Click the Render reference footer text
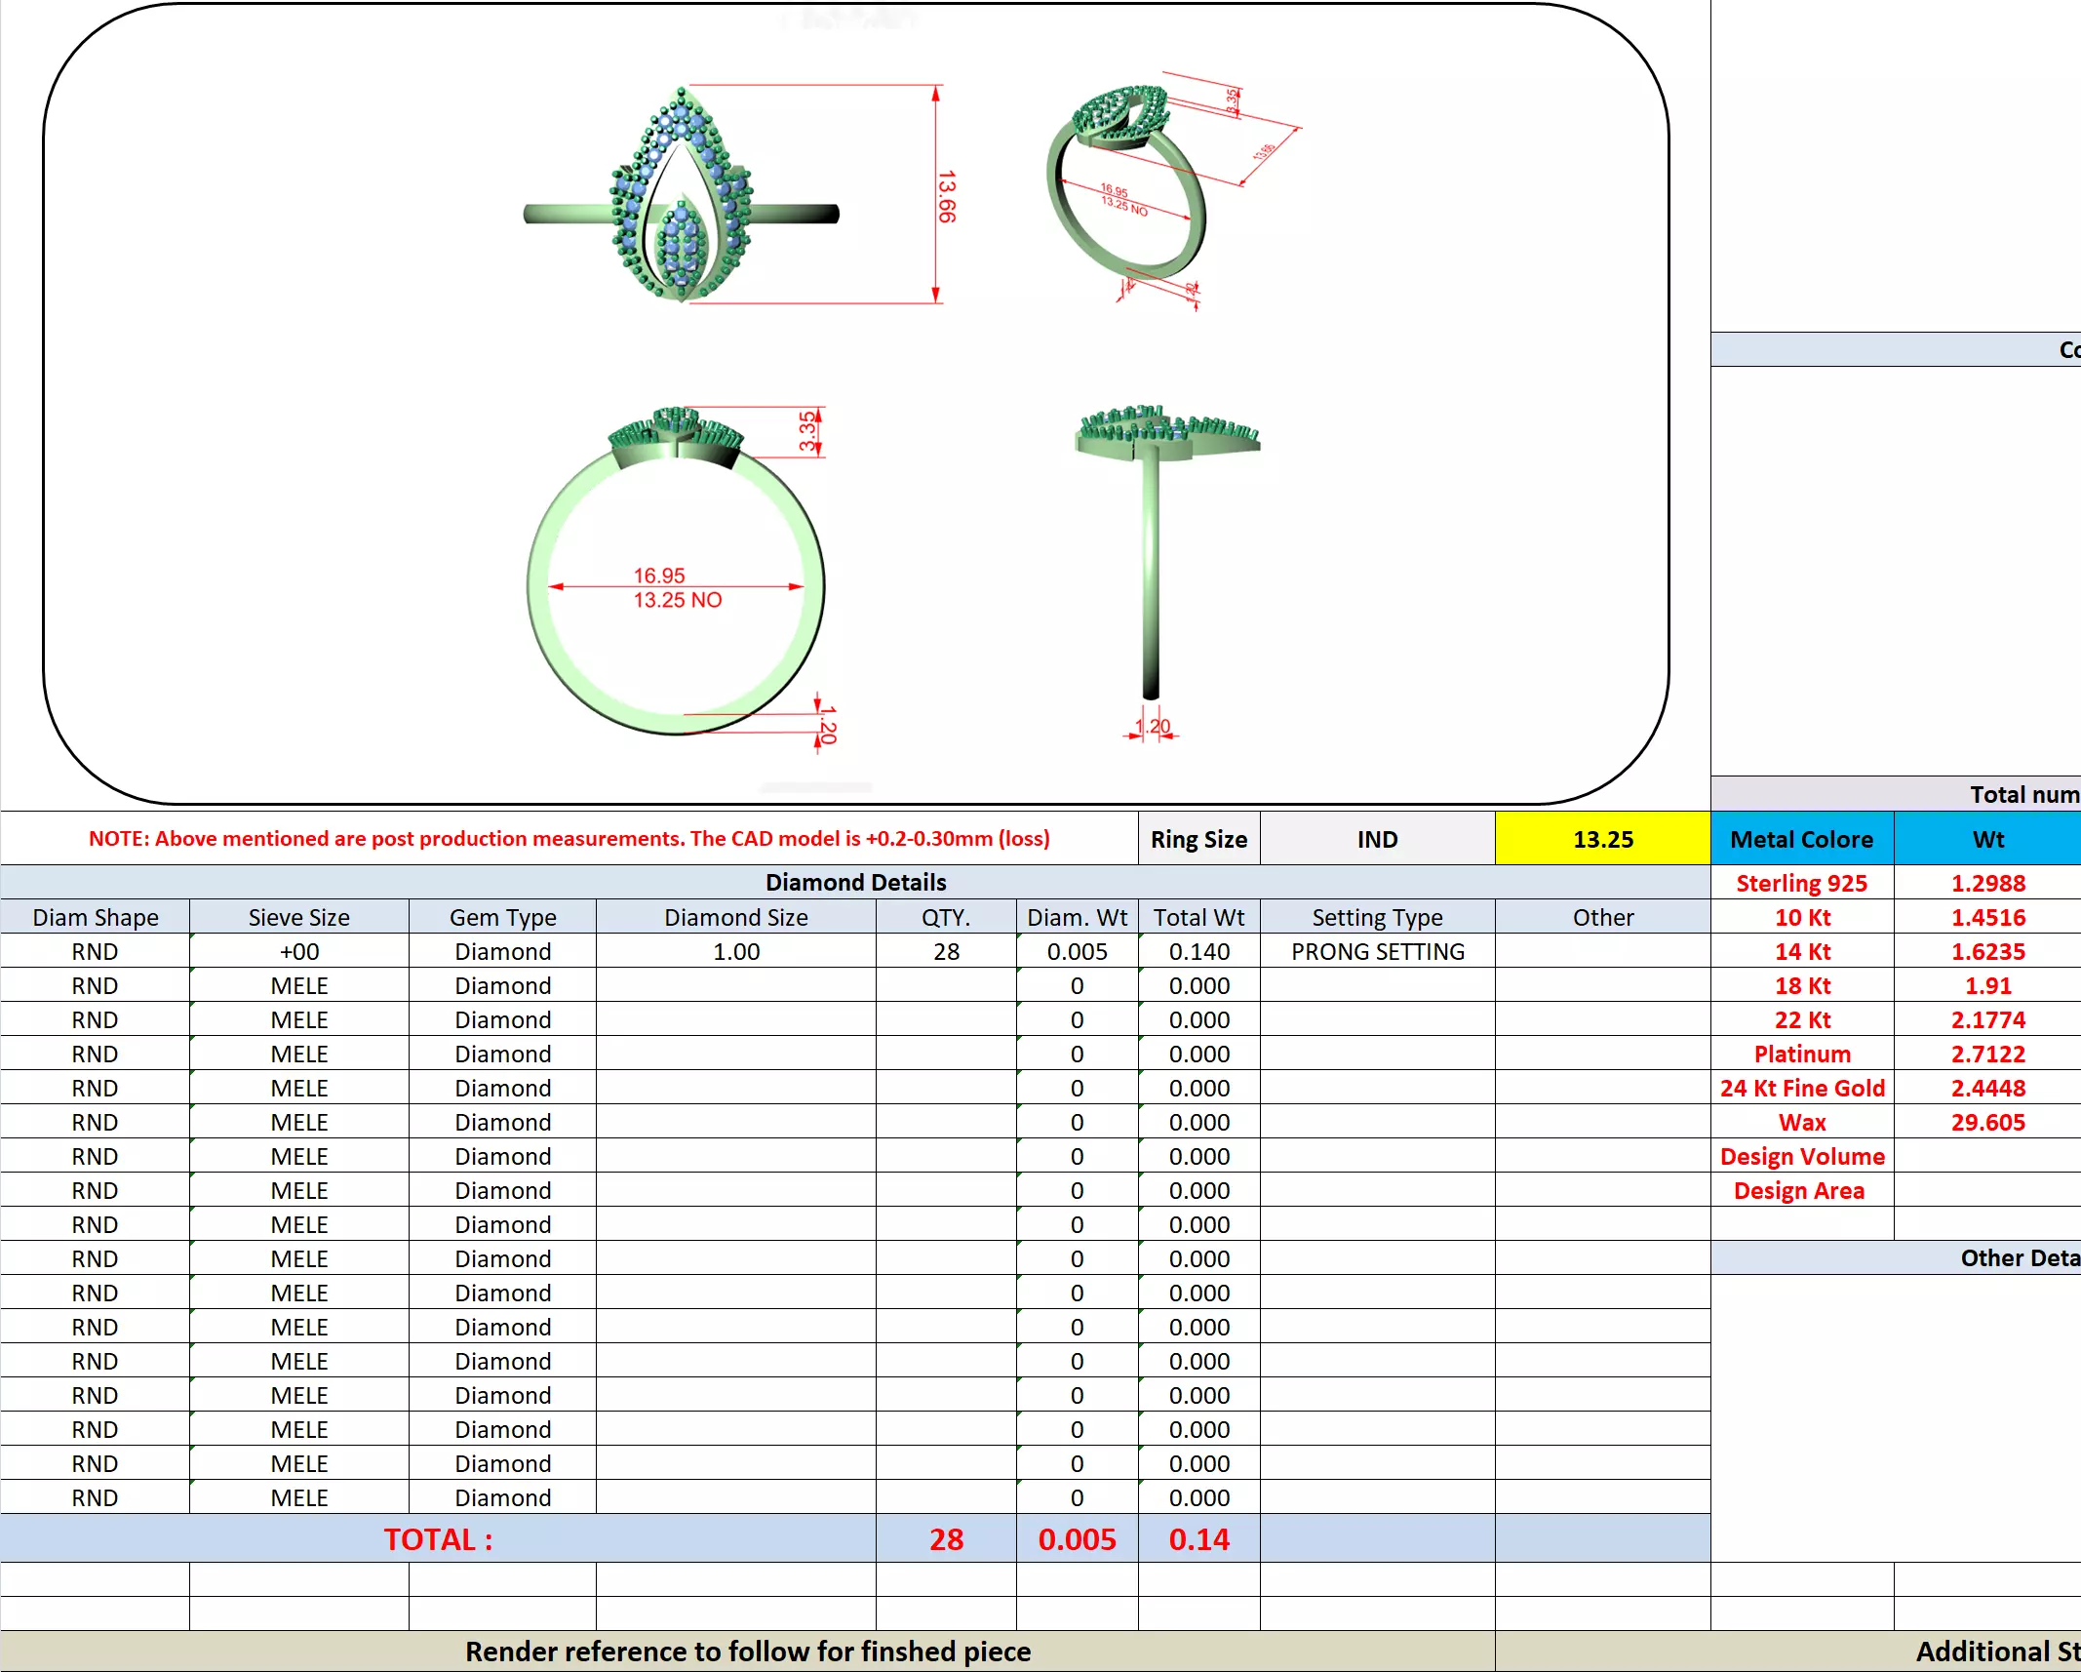The image size is (2081, 1672). pyautogui.click(x=747, y=1651)
